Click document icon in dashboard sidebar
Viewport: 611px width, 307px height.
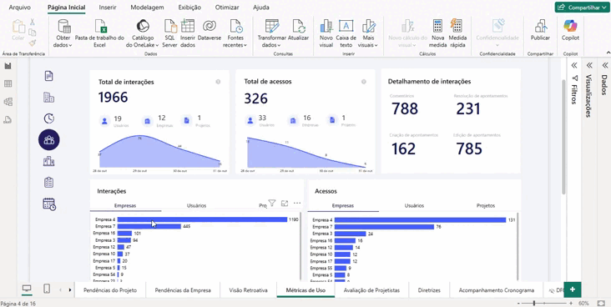coord(48,76)
